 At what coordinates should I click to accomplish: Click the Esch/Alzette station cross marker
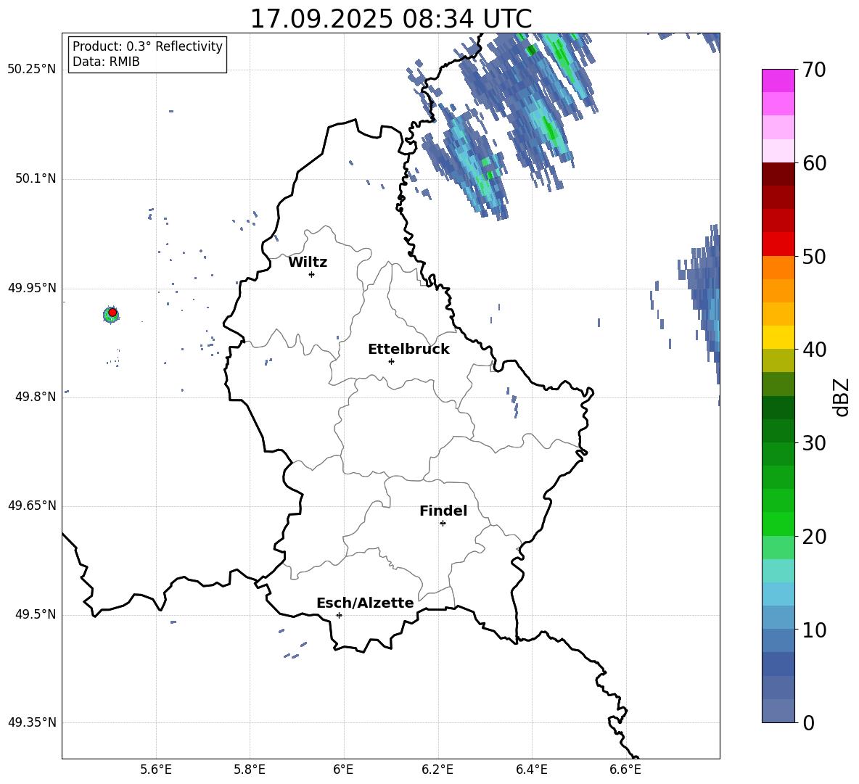[339, 615]
